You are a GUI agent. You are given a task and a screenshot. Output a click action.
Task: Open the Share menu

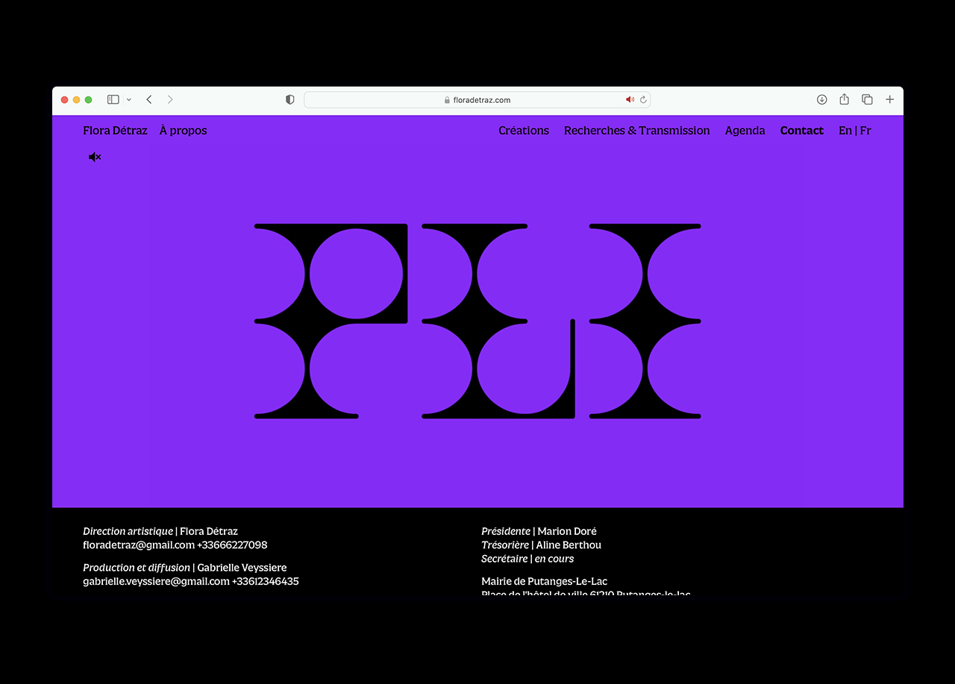[845, 99]
